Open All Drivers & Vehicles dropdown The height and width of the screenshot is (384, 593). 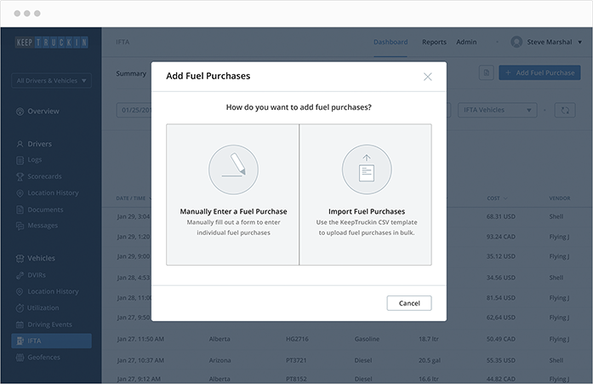[51, 81]
